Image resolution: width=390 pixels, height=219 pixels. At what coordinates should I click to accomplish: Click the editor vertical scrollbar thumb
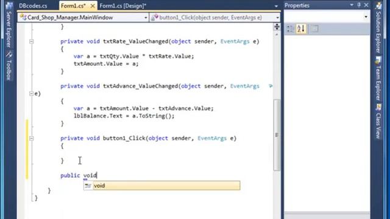coord(277,135)
